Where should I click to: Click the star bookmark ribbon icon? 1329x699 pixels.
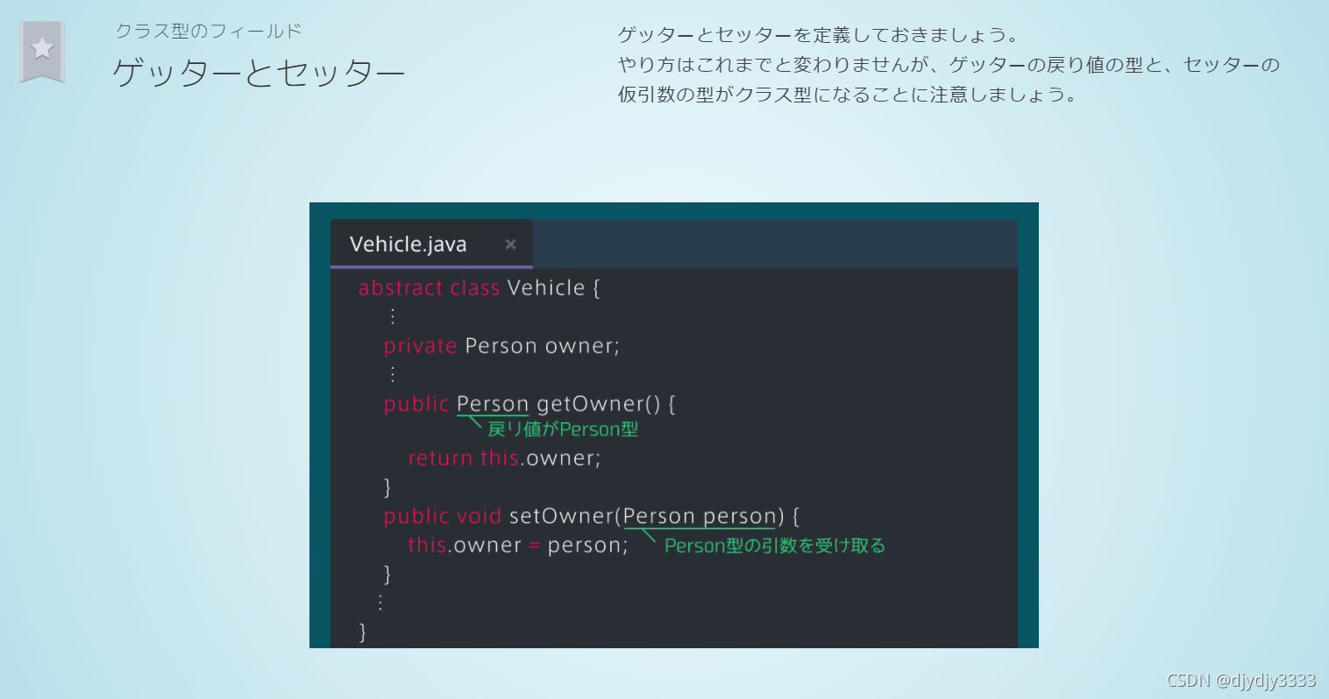pos(42,52)
